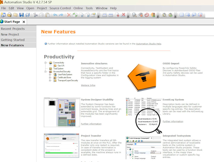Click the Project Transfer heading
Viewport: 214px width, 162px height.
[x=91, y=136]
